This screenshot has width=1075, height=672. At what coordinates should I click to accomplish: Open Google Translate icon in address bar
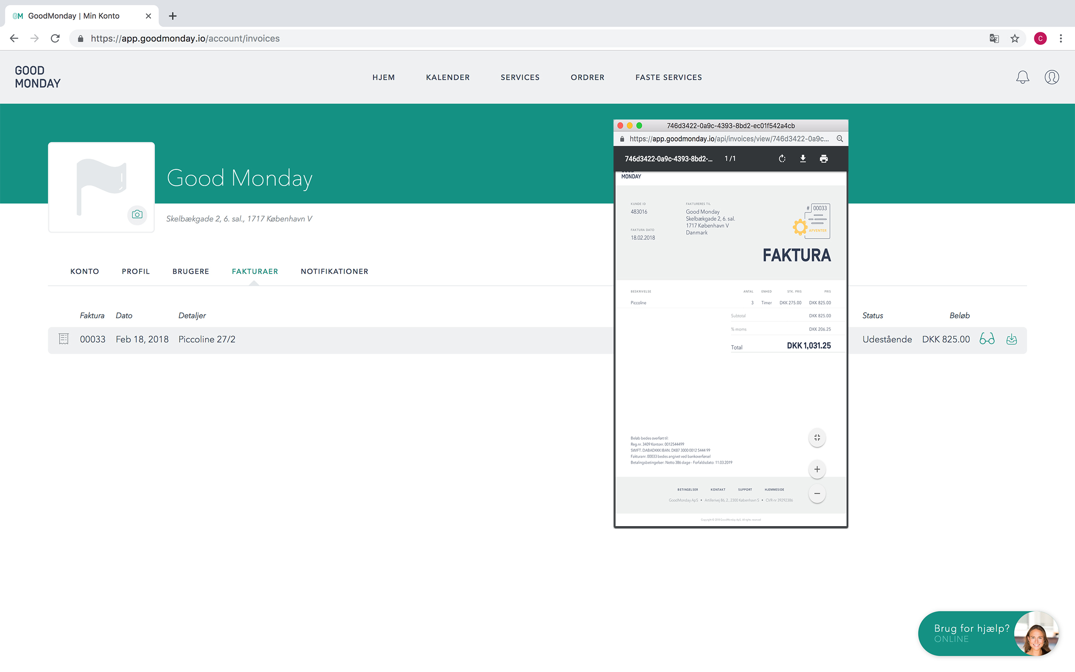(x=994, y=39)
